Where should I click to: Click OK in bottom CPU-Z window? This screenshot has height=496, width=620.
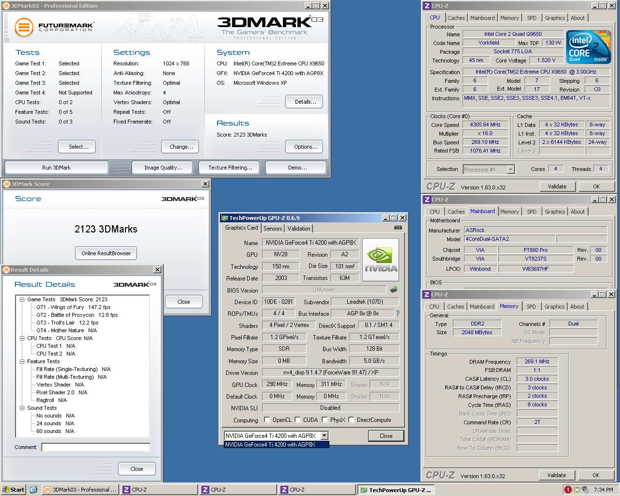596,475
